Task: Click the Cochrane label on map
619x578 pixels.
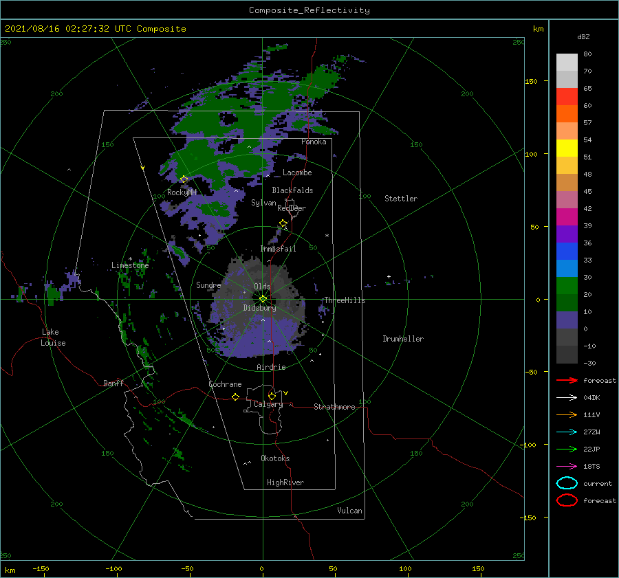Action: pos(225,384)
